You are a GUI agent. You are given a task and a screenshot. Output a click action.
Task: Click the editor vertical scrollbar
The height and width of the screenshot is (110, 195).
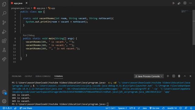(194, 28)
